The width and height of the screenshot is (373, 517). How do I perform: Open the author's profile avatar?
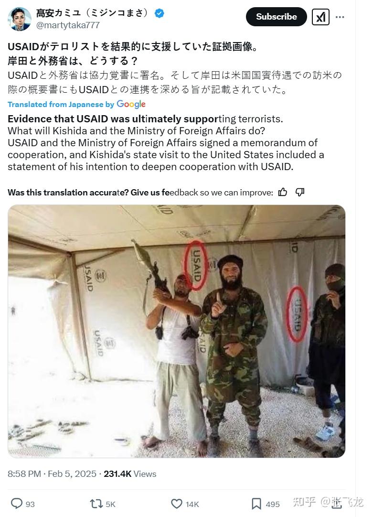tap(20, 19)
